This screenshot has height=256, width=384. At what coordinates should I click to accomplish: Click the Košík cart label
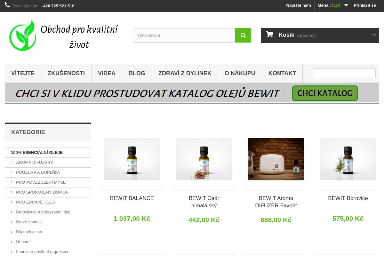pos(286,35)
